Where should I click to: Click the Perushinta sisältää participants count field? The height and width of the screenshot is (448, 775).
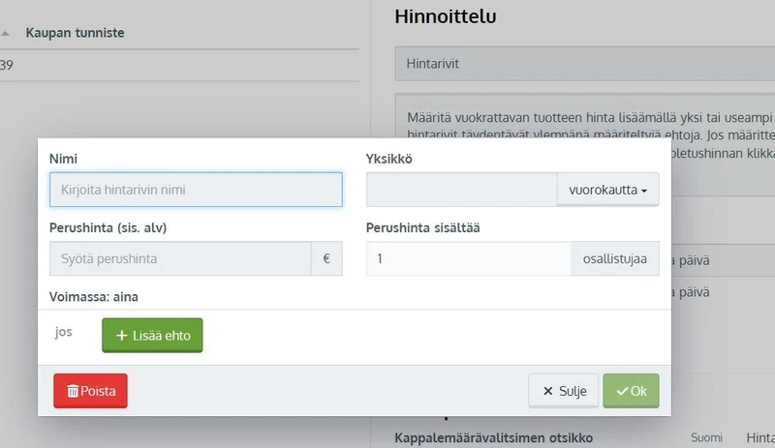[469, 258]
